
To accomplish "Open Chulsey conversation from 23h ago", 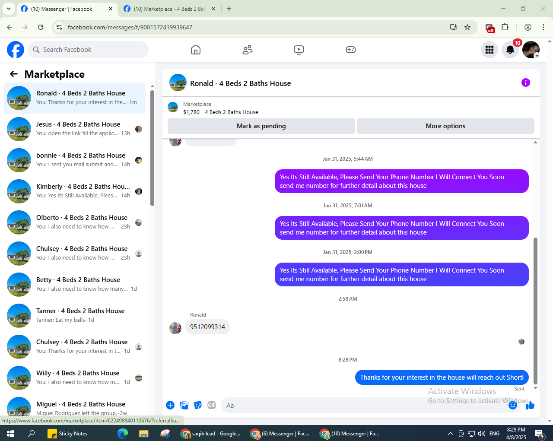I will click(x=74, y=254).
